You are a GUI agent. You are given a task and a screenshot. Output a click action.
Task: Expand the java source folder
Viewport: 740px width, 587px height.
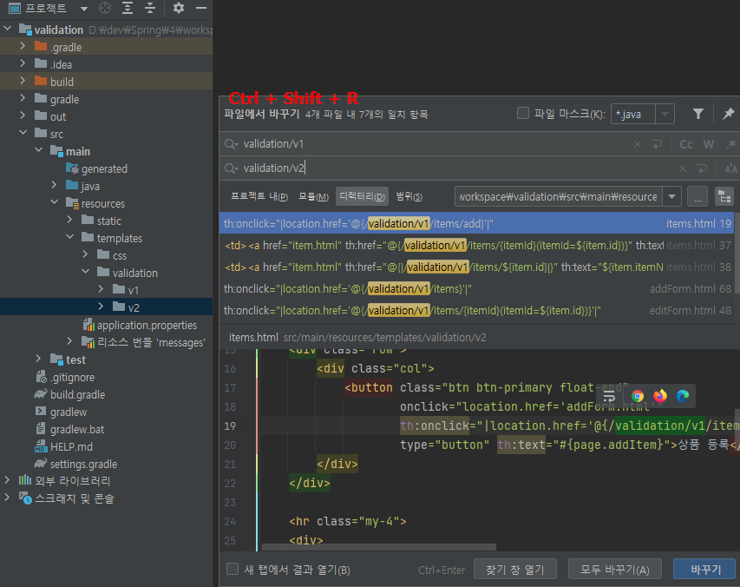54,185
